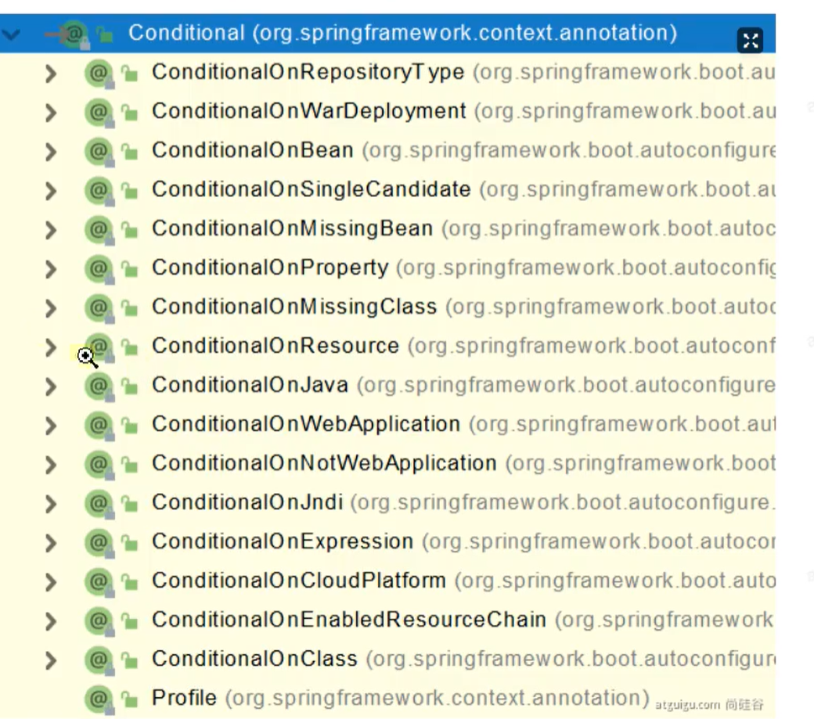This screenshot has width=814, height=719.
Task: Expand the ConditionalOnNotWebApplication node
Action: coord(50,465)
